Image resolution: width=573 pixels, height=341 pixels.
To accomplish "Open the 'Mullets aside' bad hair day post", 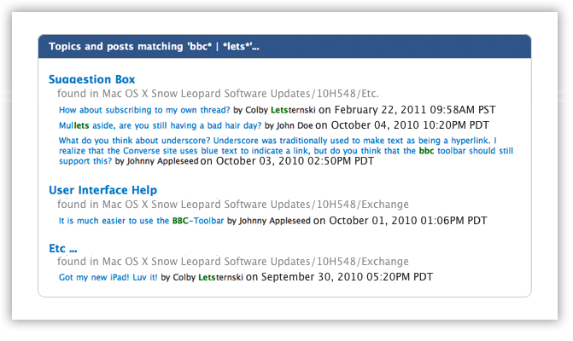I will (160, 125).
